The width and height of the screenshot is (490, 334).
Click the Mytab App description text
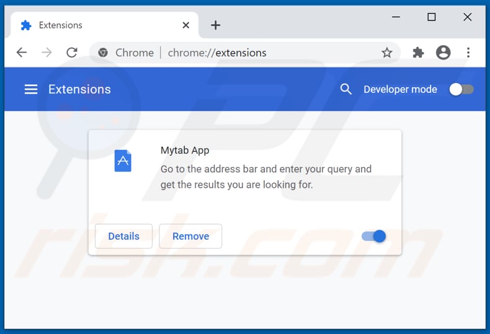[x=266, y=177]
